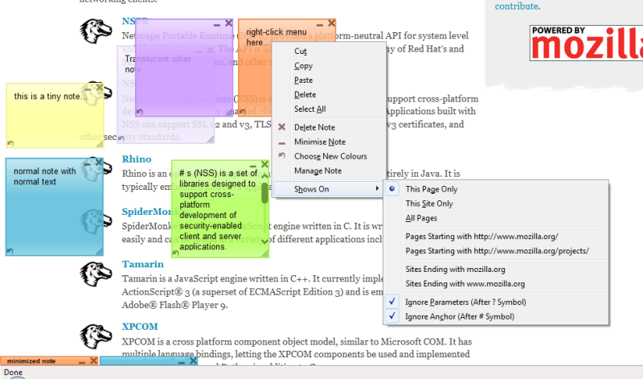Restore the orange minimized note

click(x=82, y=362)
